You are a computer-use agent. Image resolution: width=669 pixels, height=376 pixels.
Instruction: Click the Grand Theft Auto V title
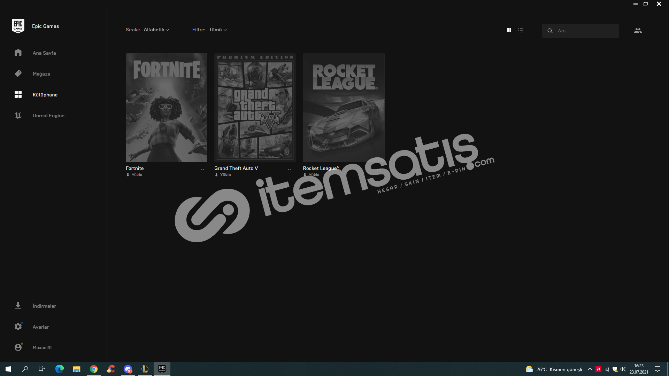coord(236,168)
